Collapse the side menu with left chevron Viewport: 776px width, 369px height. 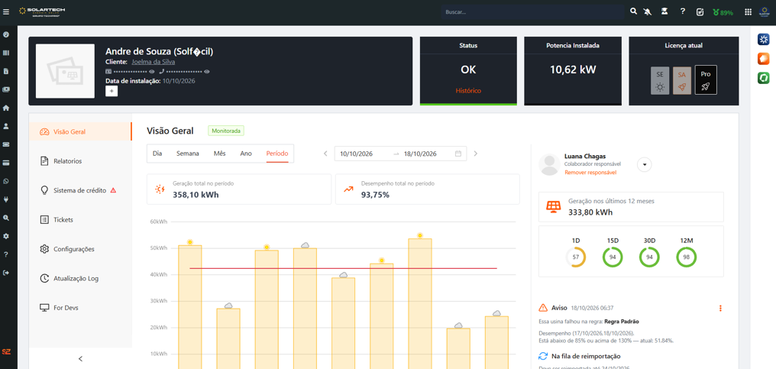click(80, 358)
